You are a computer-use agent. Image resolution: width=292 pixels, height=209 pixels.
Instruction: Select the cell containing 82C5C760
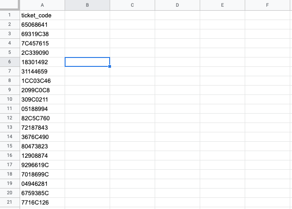click(42, 118)
